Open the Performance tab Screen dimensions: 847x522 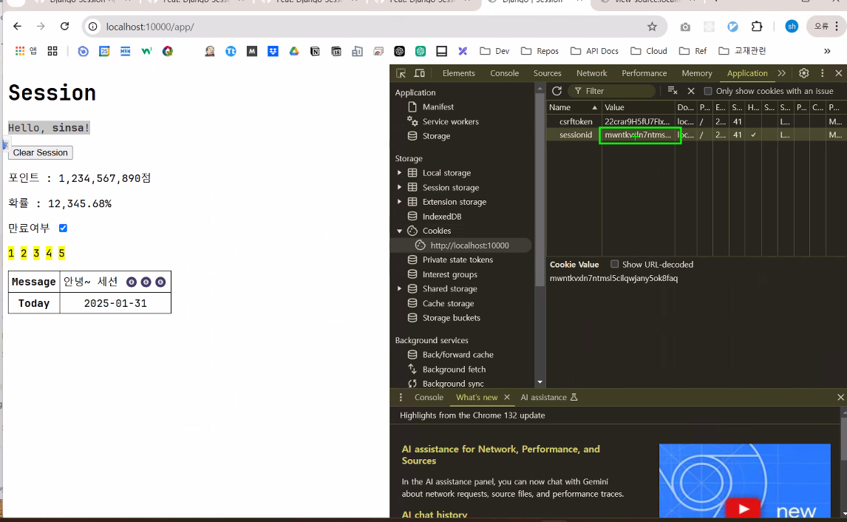point(644,73)
